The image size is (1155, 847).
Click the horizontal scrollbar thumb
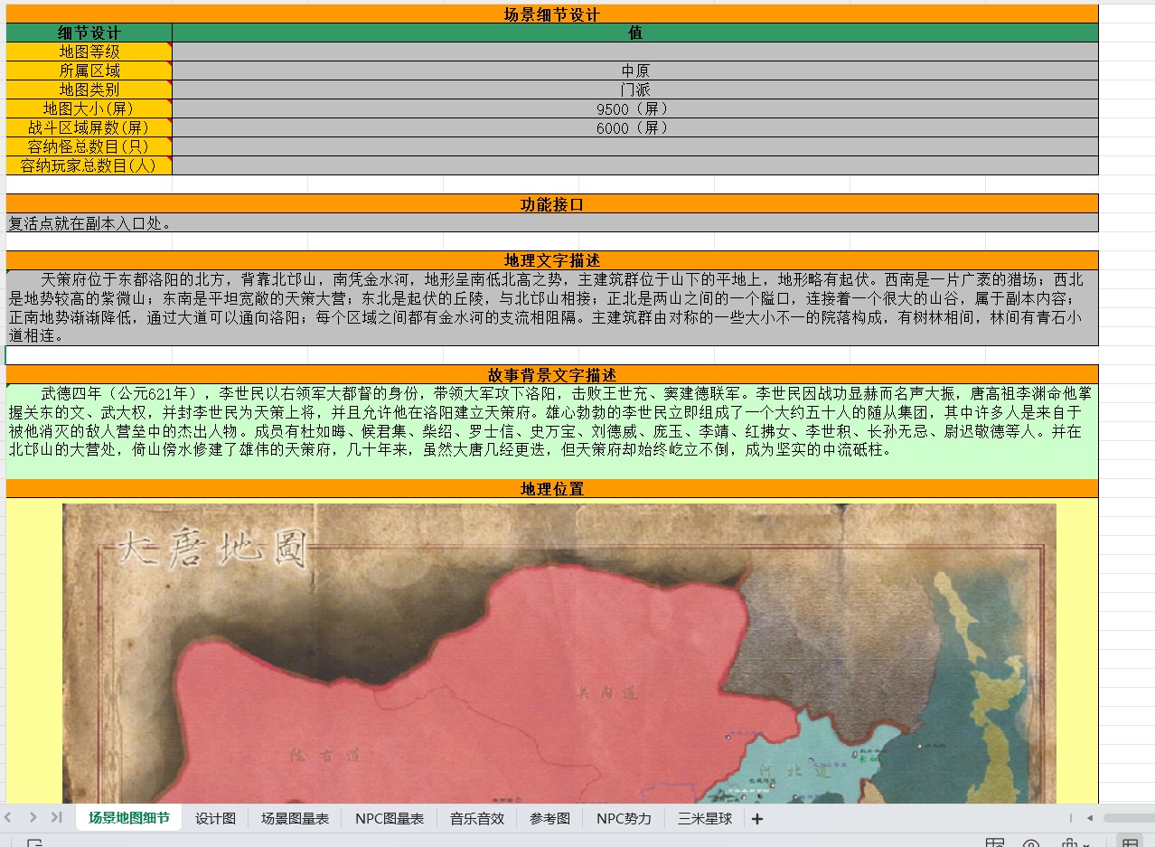(1129, 818)
